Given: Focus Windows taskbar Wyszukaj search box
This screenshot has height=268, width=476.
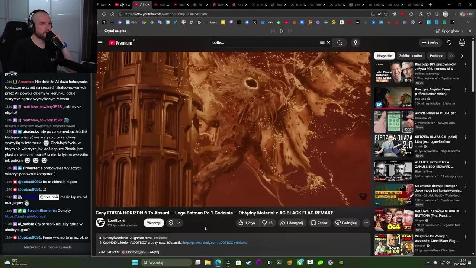Looking at the screenshot, I should [167, 262].
